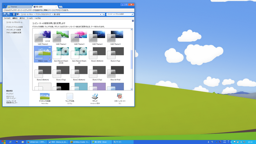Select the black swatch theme thumbnail
This screenshot has height=144, width=256.
[61, 86]
